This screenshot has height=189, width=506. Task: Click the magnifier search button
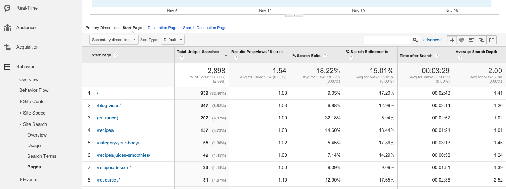[415, 40]
